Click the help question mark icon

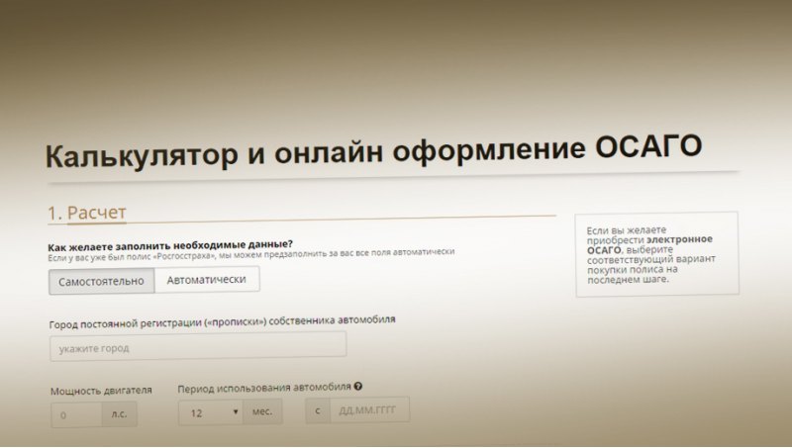click(x=358, y=387)
